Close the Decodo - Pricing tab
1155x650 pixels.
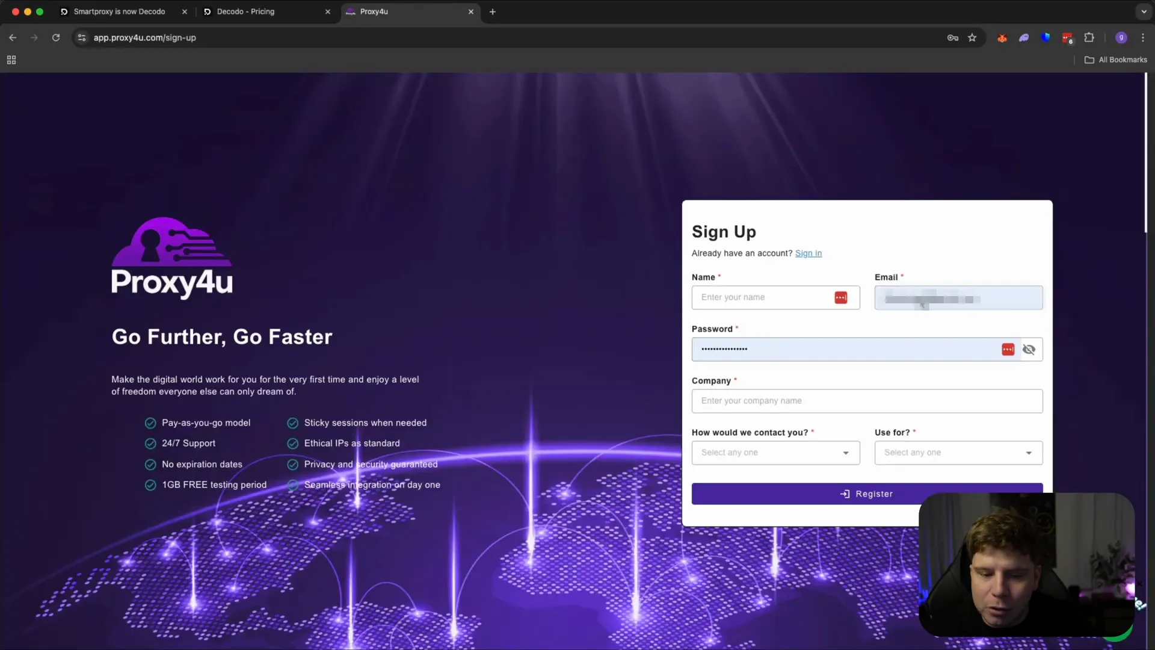328,11
